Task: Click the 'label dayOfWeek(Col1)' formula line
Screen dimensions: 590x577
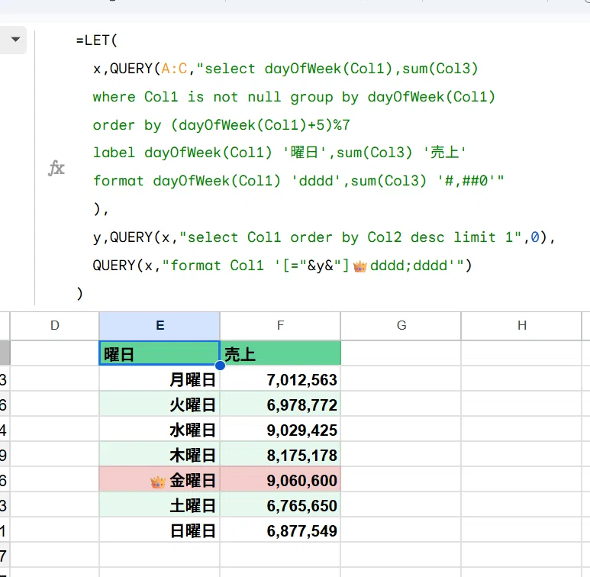Action: (x=279, y=153)
